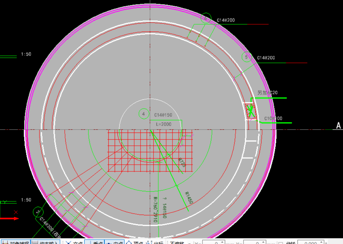Select the C14@200 label beside circle 5
The image size is (343, 244).
tap(266, 58)
